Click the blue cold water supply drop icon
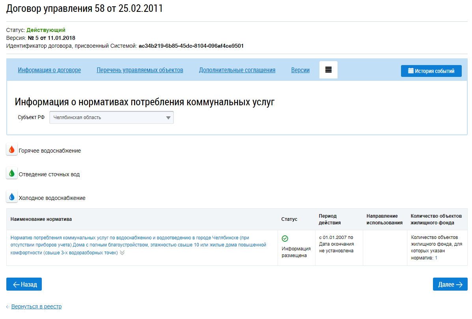Image resolution: width=472 pixels, height=319 pixels. click(12, 197)
